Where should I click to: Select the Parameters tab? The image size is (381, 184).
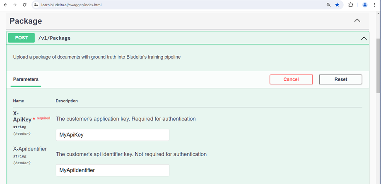pyautogui.click(x=26, y=79)
